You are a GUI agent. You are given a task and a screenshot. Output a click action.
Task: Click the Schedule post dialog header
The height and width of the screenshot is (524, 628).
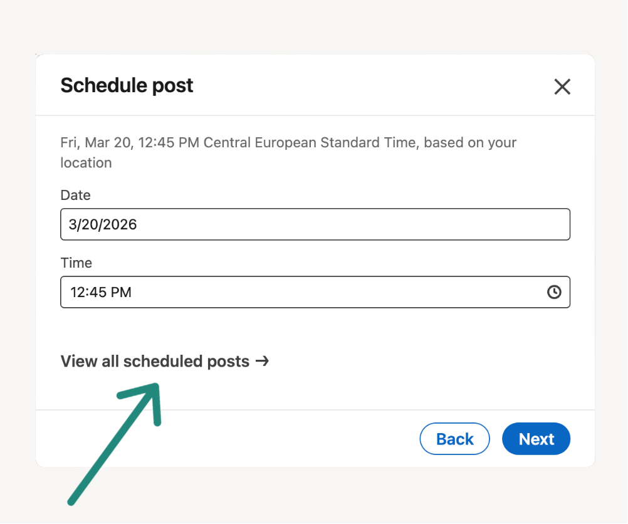[x=127, y=85]
